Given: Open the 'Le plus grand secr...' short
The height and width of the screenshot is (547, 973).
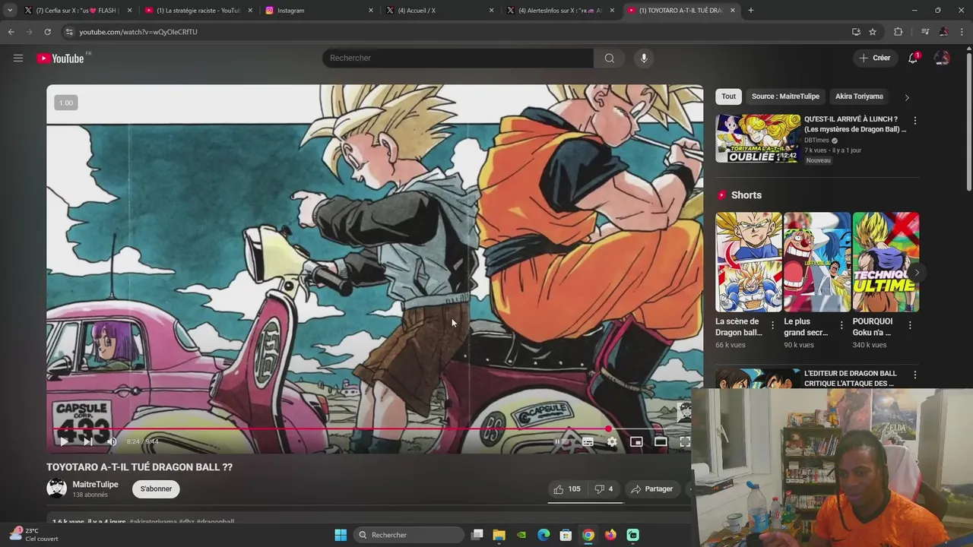Looking at the screenshot, I should point(817,262).
